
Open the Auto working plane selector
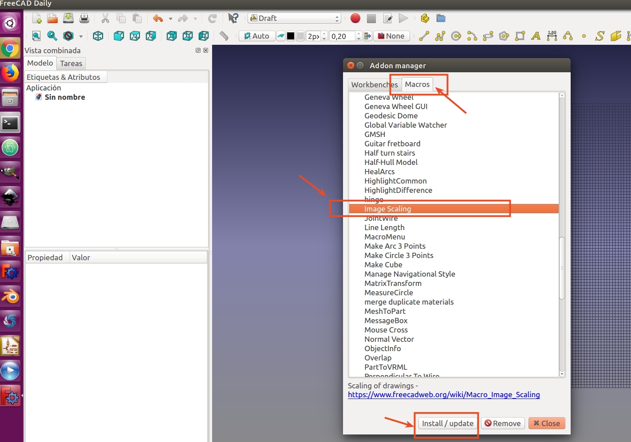(x=257, y=36)
